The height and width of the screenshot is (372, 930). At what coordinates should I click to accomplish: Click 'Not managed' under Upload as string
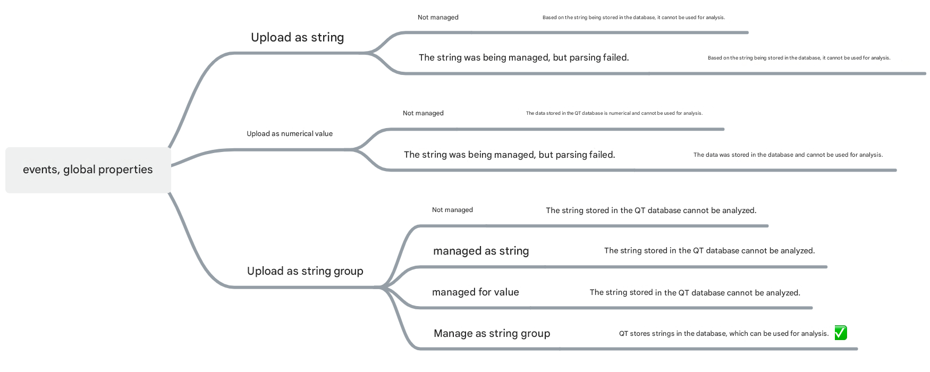pyautogui.click(x=438, y=18)
